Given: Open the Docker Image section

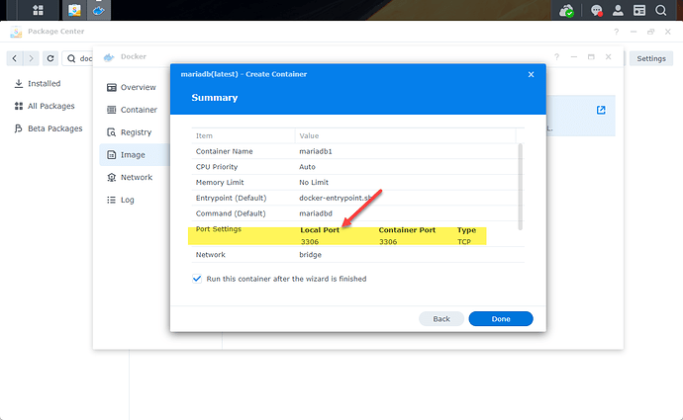Looking at the screenshot, I should pyautogui.click(x=135, y=155).
